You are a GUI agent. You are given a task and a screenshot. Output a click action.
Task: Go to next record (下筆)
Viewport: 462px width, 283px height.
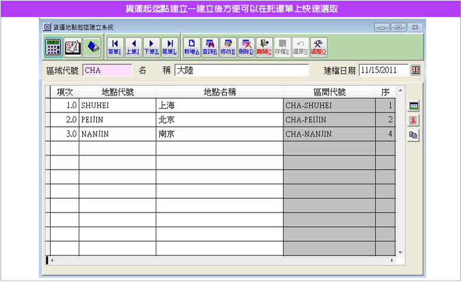(x=151, y=46)
